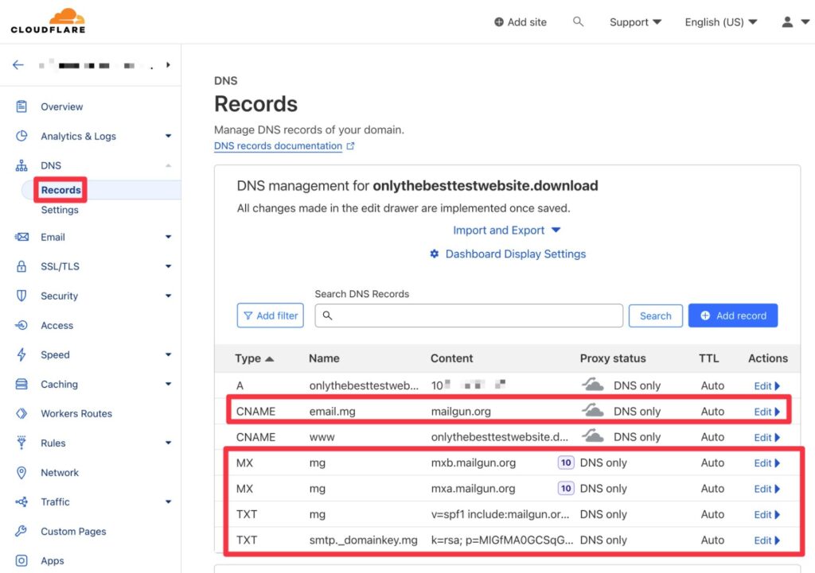Click the Cloudflare logo
Viewport: 815px width, 573px height.
pyautogui.click(x=48, y=21)
